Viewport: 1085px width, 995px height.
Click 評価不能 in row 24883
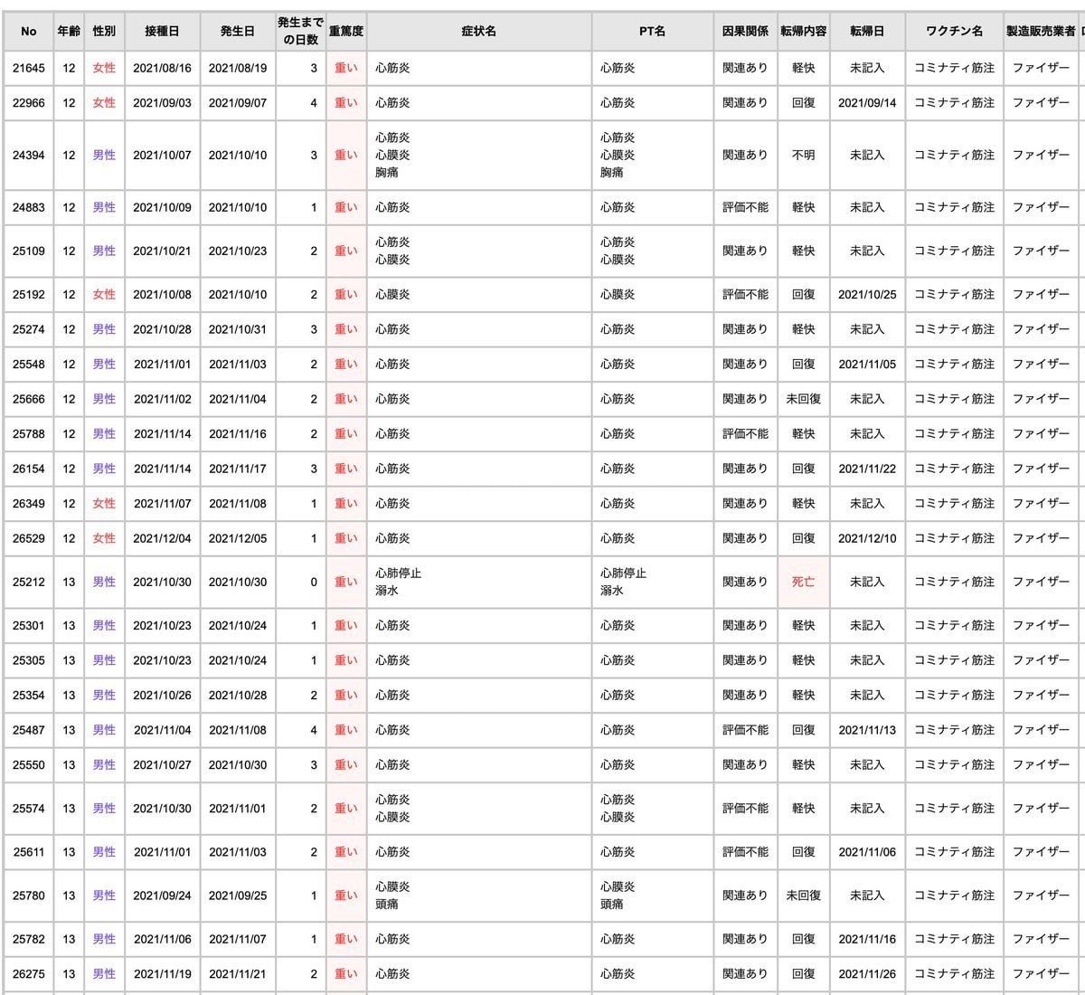[745, 208]
